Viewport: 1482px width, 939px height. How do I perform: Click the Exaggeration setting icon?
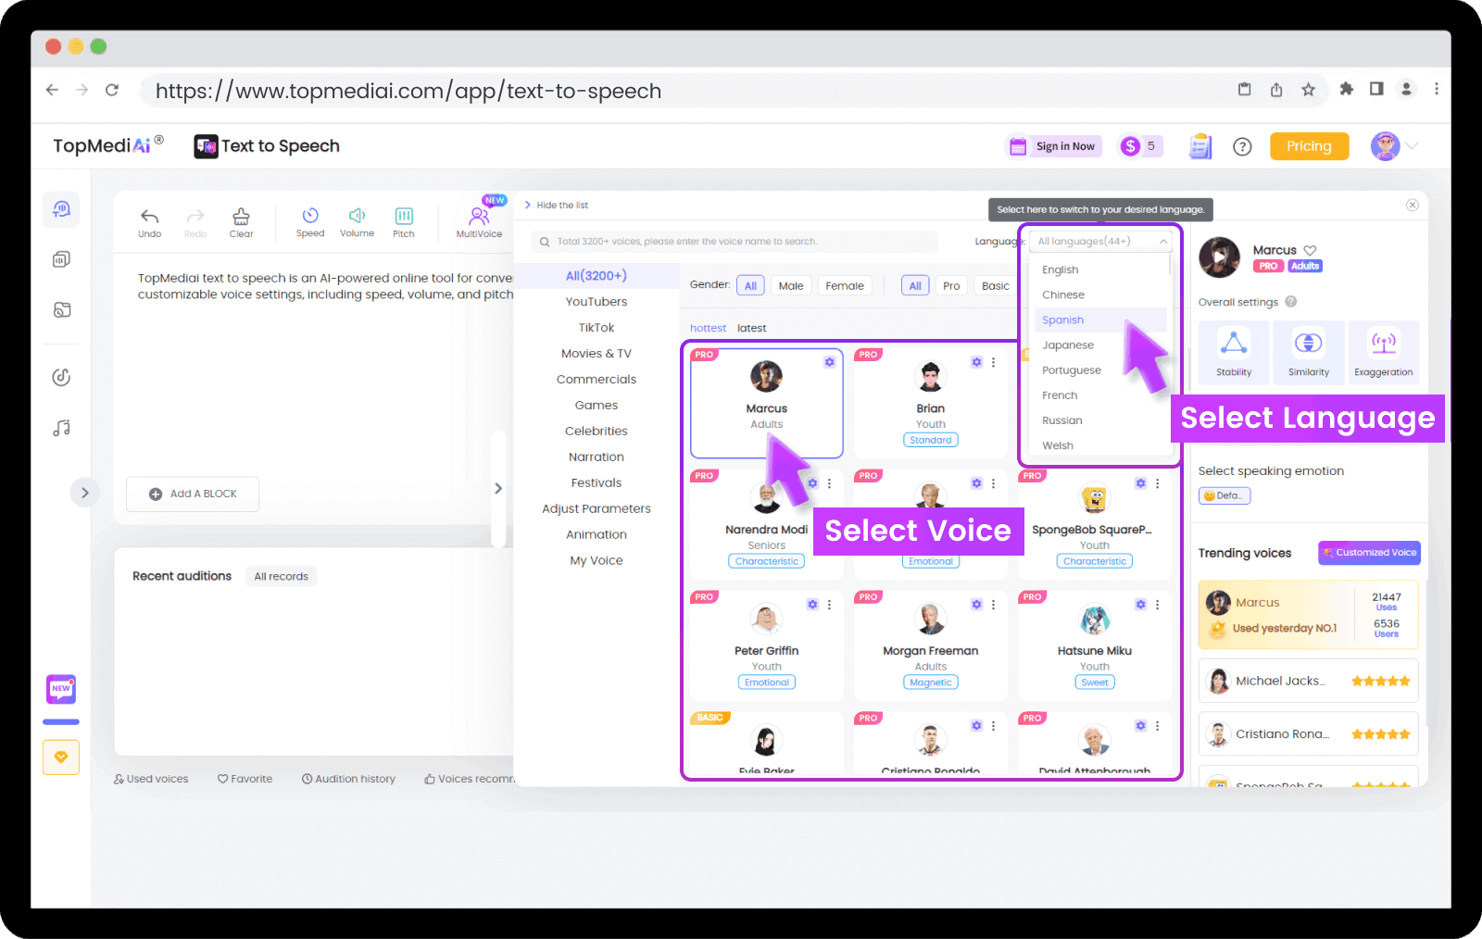[x=1383, y=344]
